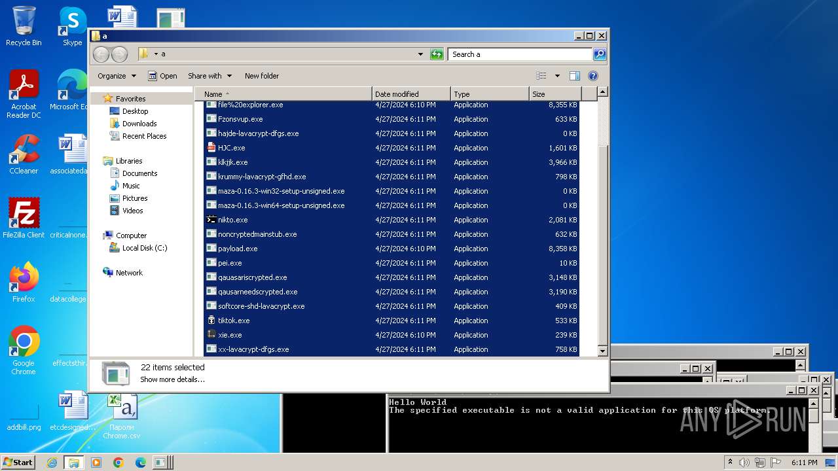Sort by the Size column header
The width and height of the screenshot is (838, 471).
click(x=555, y=94)
